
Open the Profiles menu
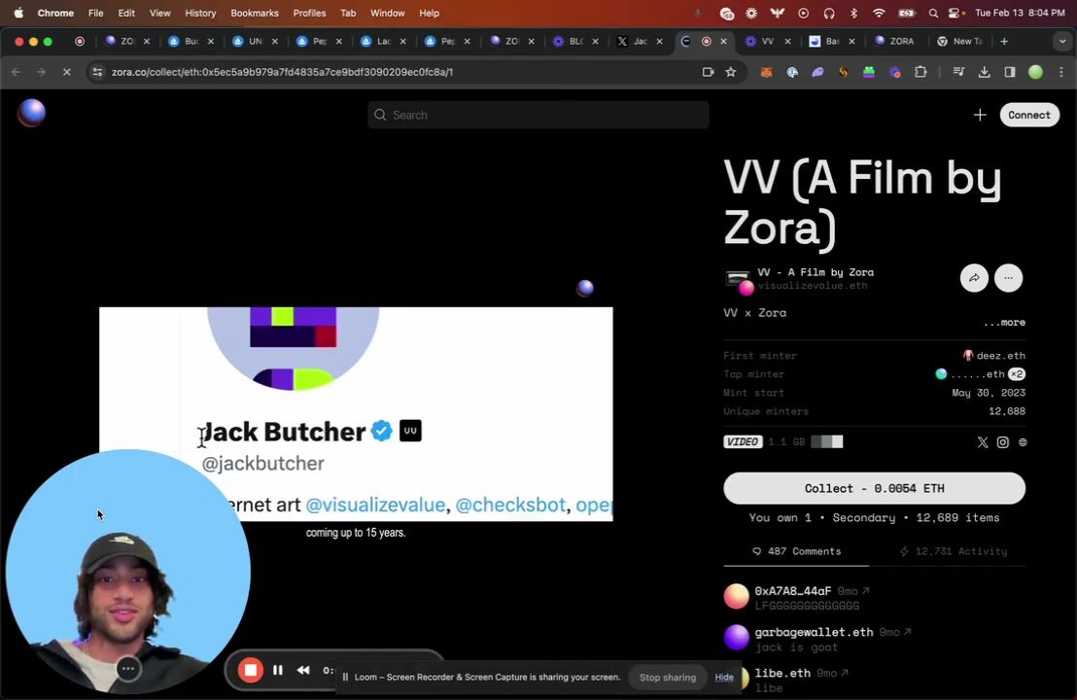[x=309, y=13]
